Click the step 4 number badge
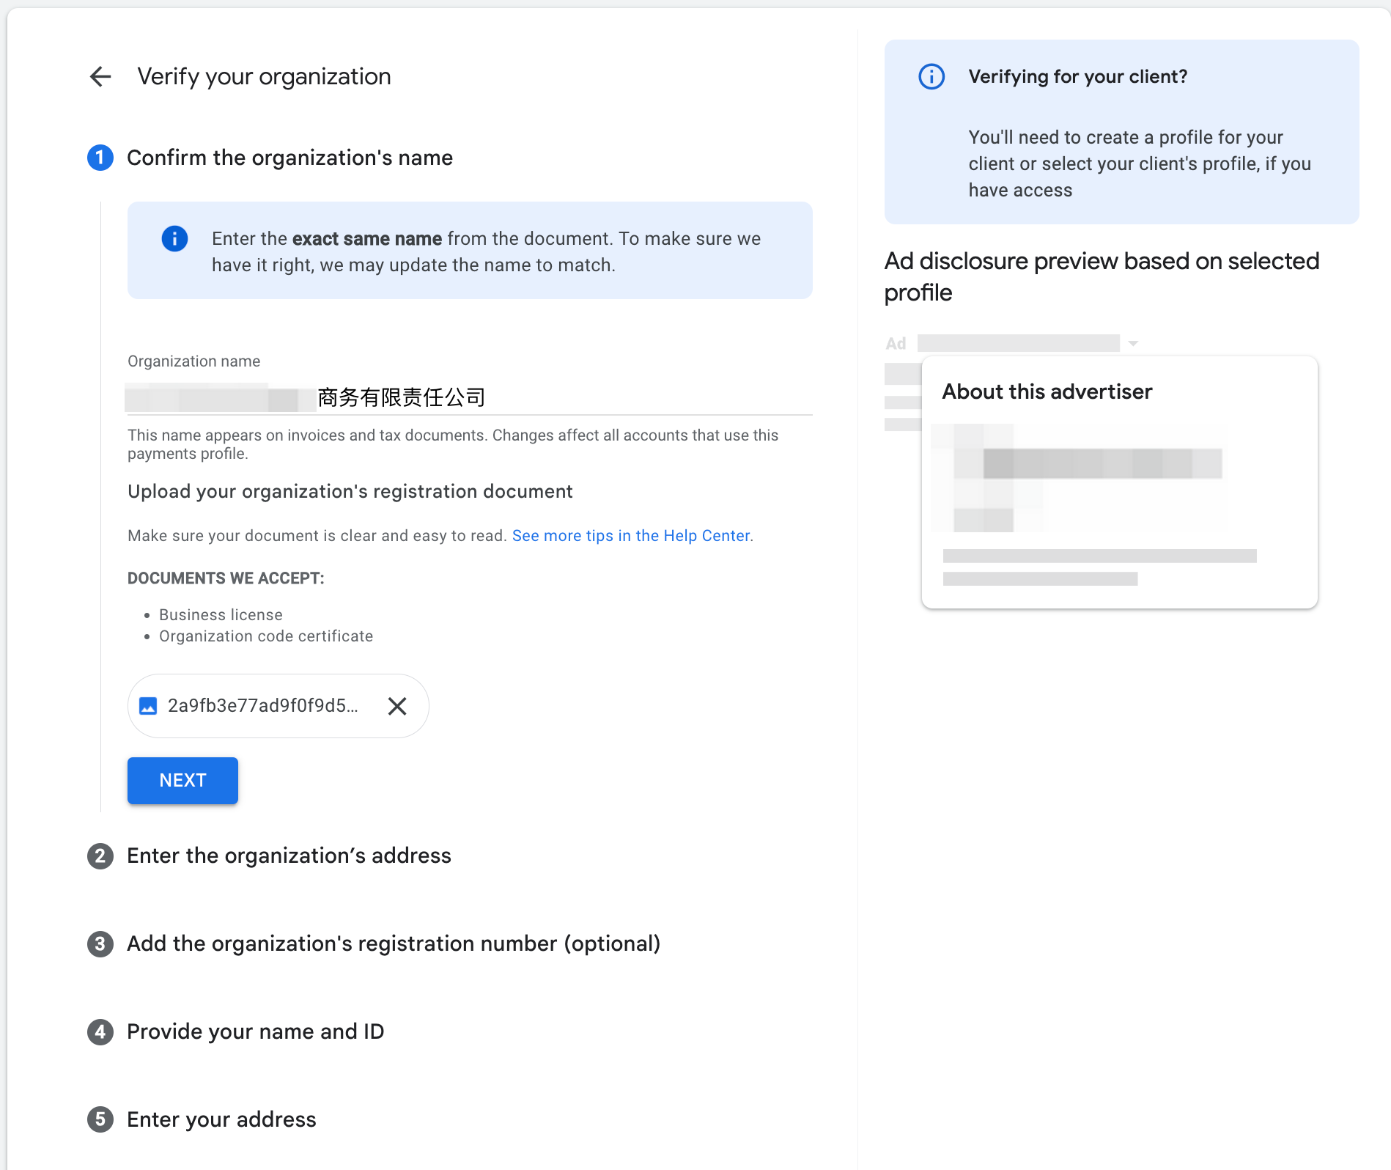1391x1170 pixels. pos(100,1031)
